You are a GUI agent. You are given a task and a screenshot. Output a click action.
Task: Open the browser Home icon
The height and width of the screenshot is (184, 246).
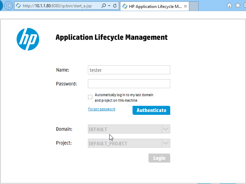pyautogui.click(x=229, y=6)
